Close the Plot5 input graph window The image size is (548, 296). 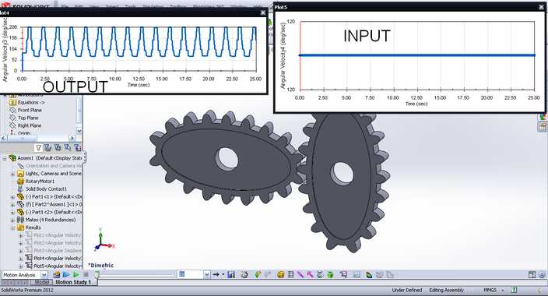click(x=541, y=7)
